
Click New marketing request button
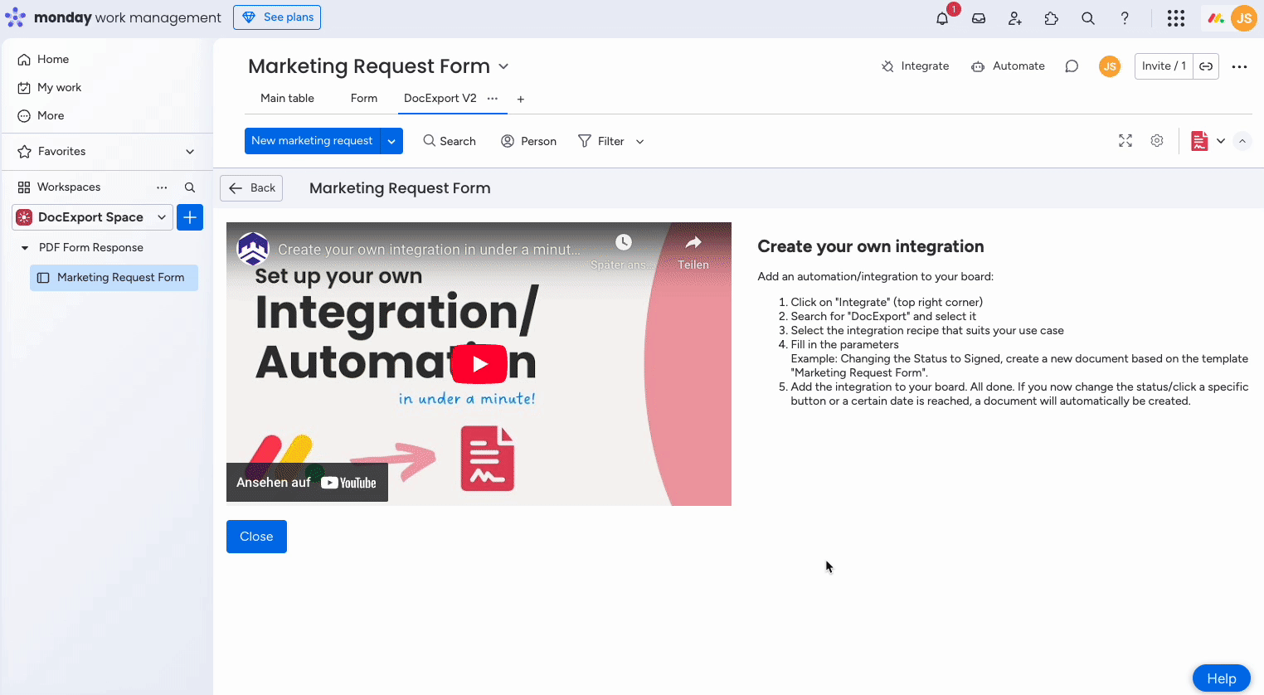click(x=312, y=141)
